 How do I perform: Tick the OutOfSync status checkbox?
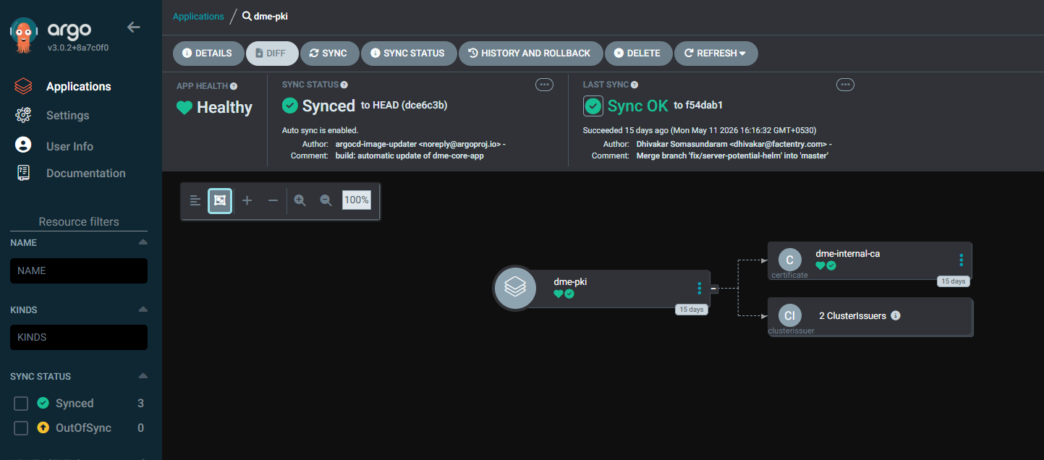[21, 428]
